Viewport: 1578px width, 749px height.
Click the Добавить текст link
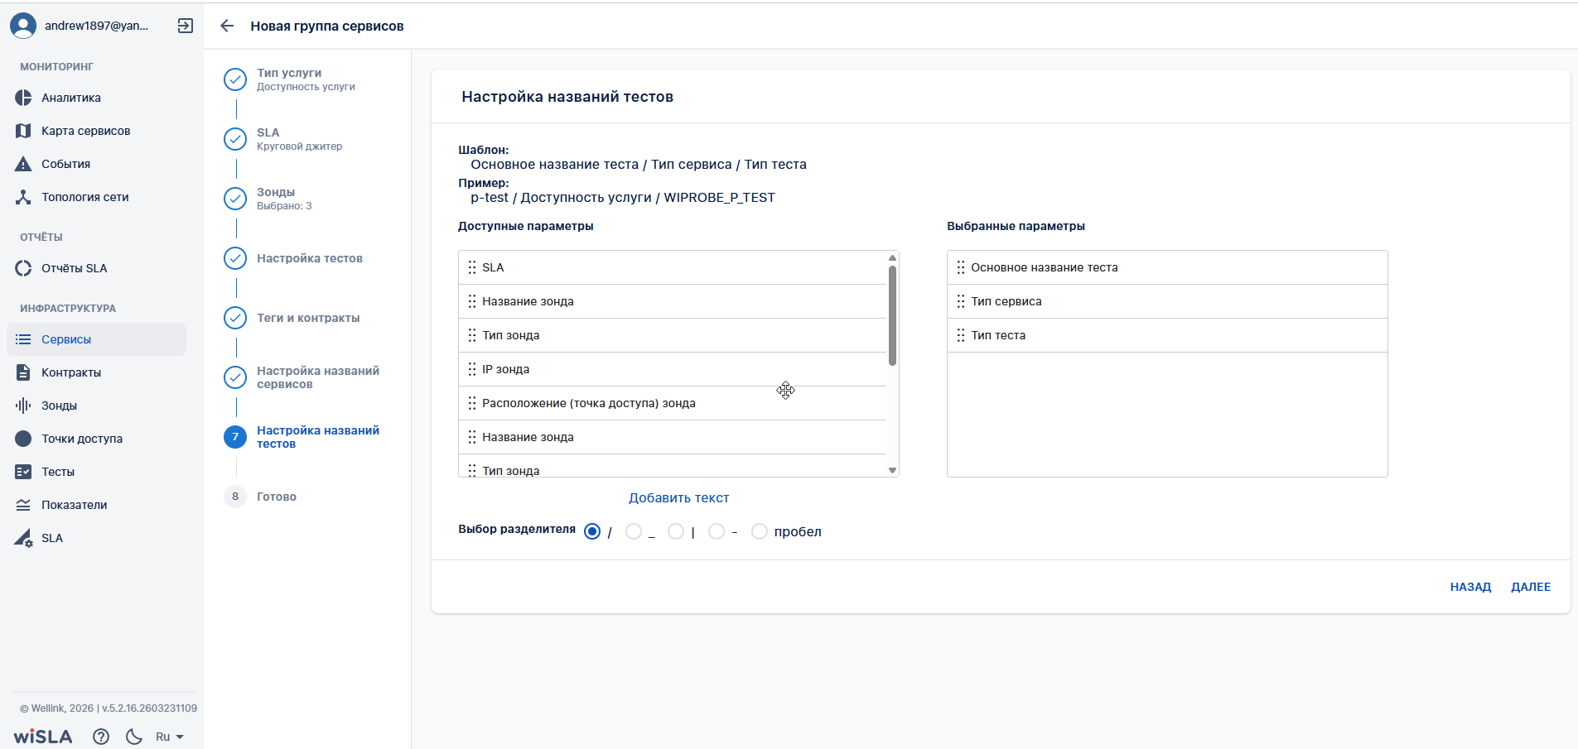(x=678, y=497)
